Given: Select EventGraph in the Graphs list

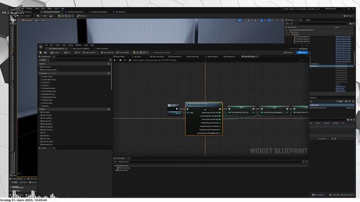Looking at the screenshot, I should (46, 67).
